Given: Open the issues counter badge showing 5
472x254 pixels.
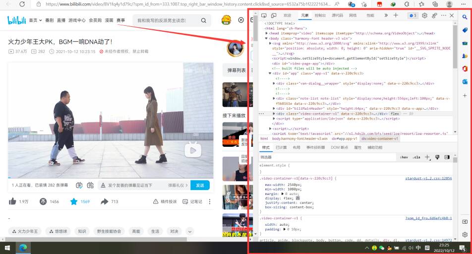Looking at the screenshot, I should 413,15.
